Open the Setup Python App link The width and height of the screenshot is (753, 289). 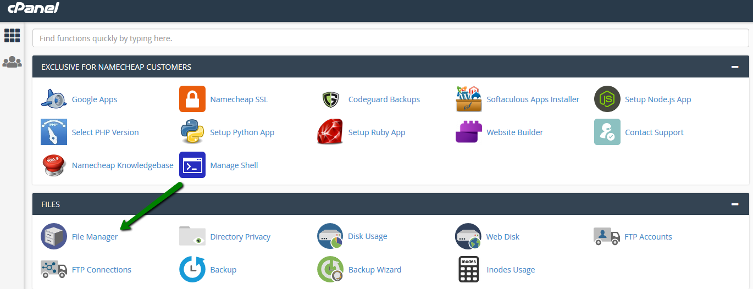242,132
